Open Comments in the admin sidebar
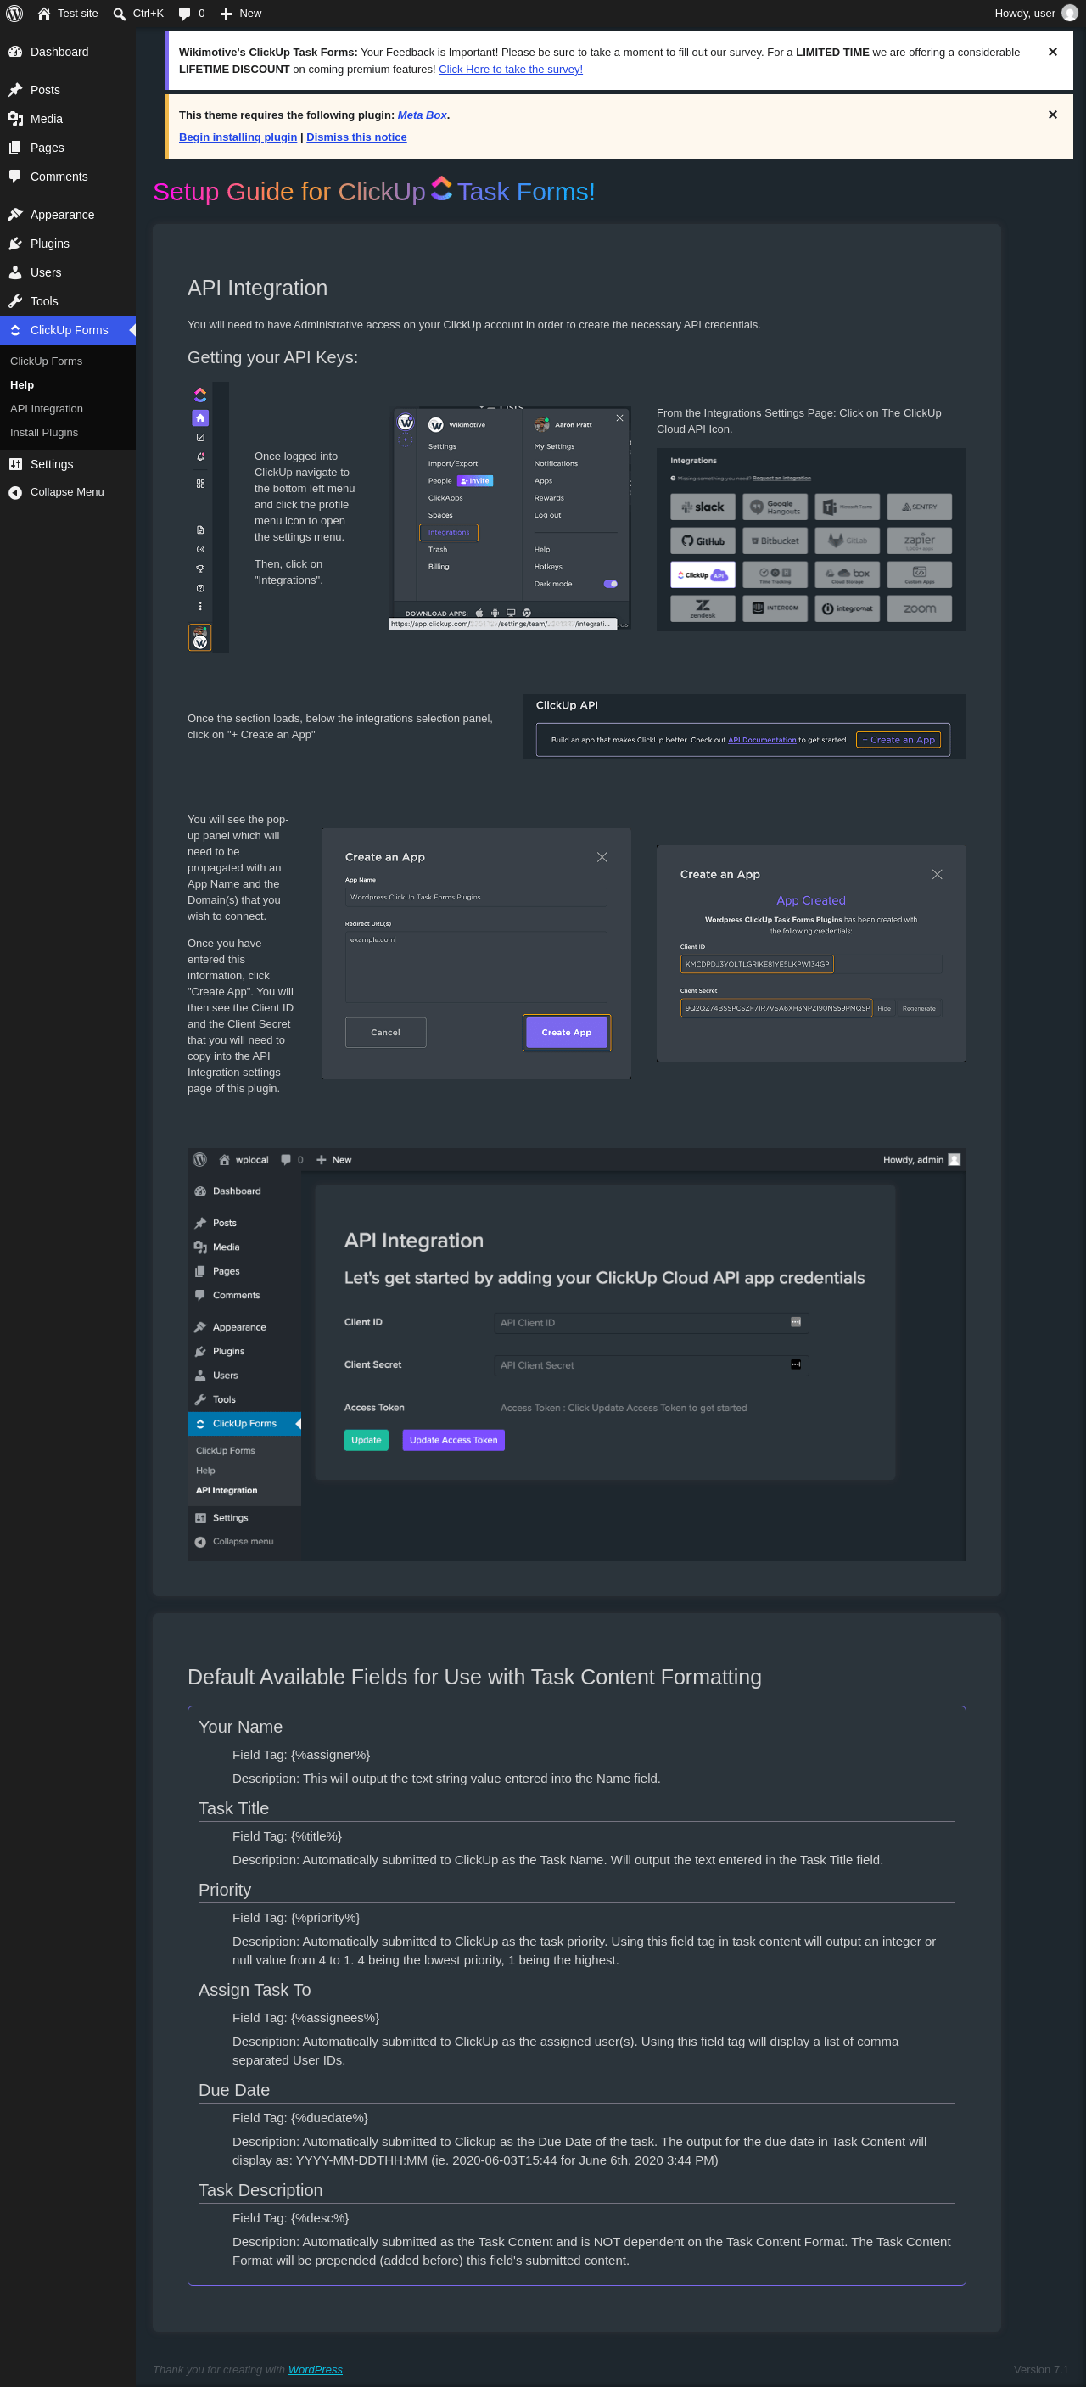 pyautogui.click(x=68, y=176)
